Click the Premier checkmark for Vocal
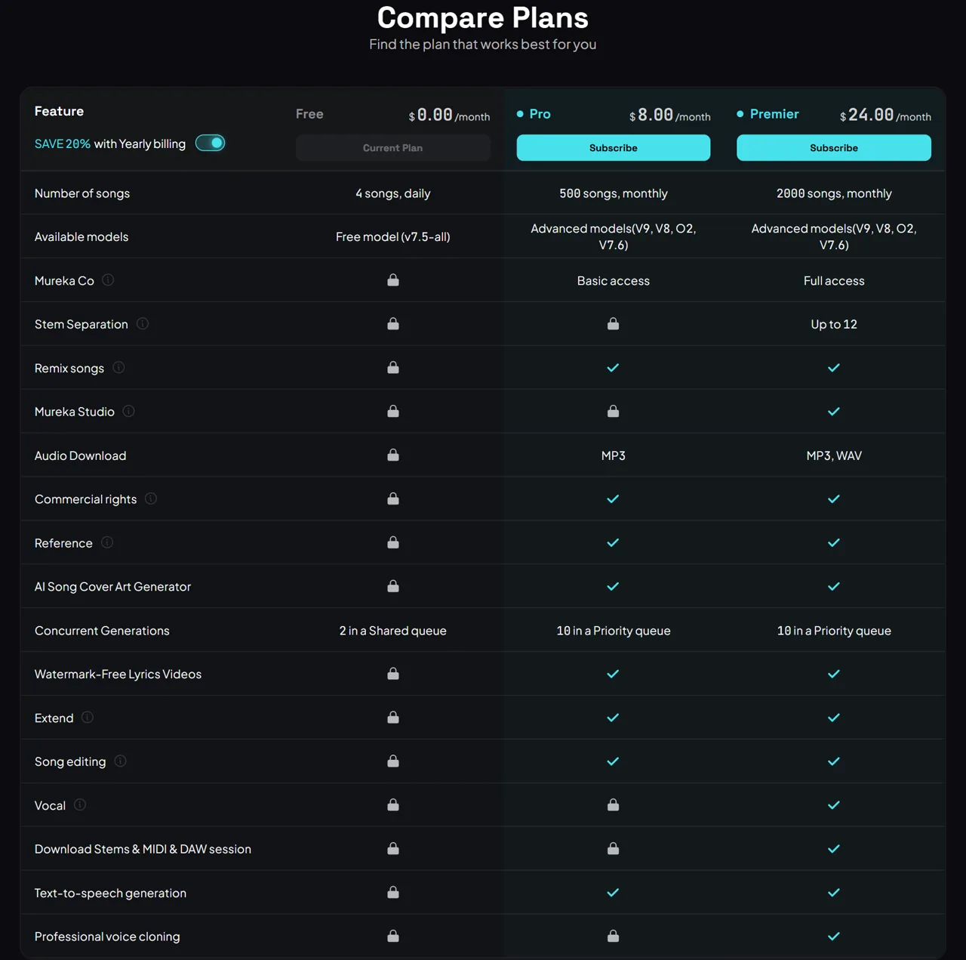This screenshot has width=966, height=960. 834,805
